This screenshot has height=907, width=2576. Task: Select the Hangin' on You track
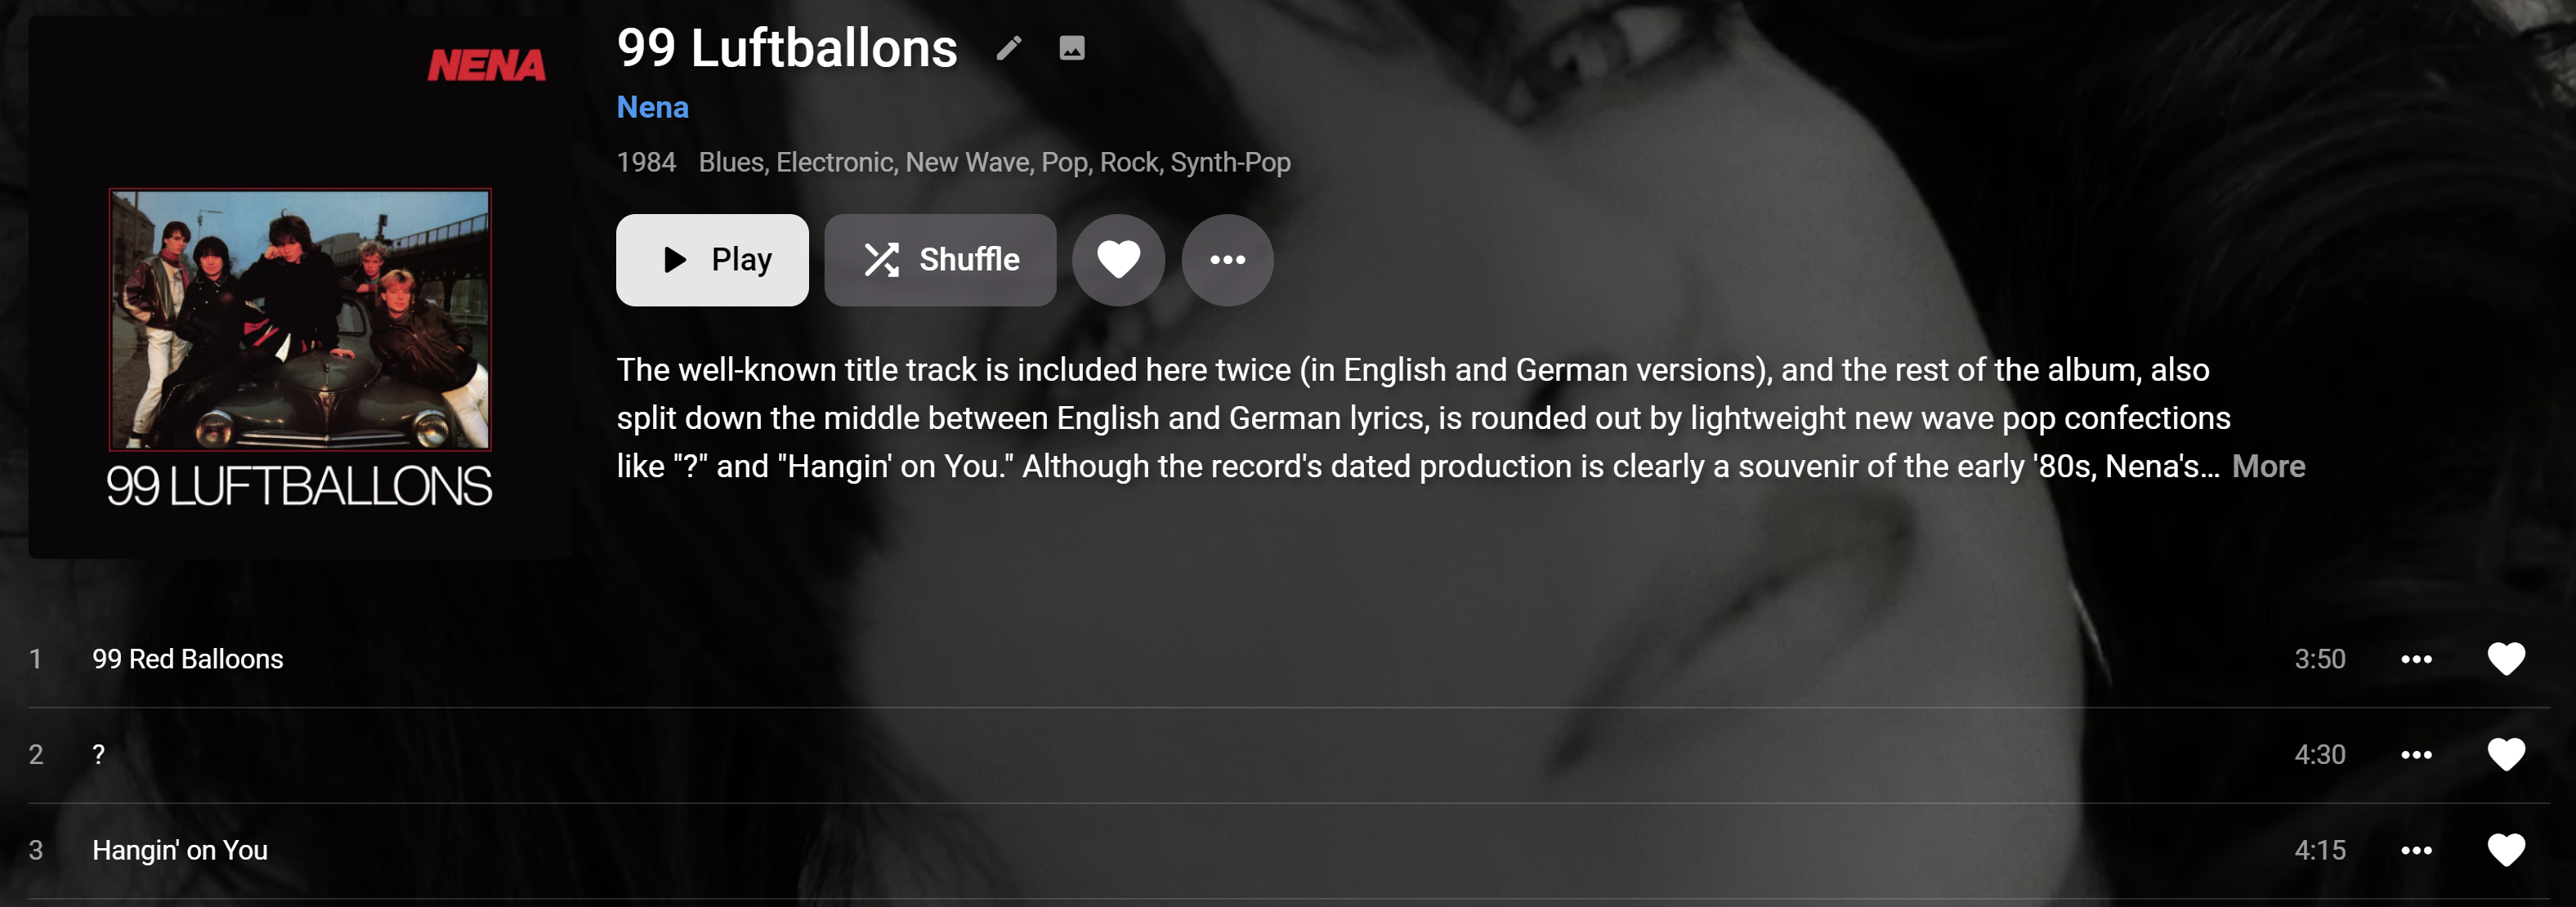(180, 850)
